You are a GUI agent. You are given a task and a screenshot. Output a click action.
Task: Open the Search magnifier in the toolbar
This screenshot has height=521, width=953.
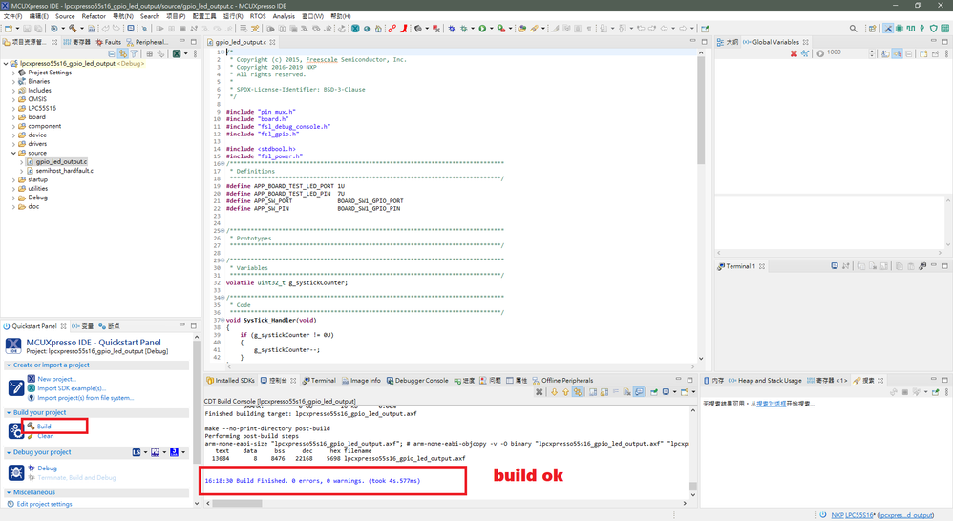click(x=854, y=29)
